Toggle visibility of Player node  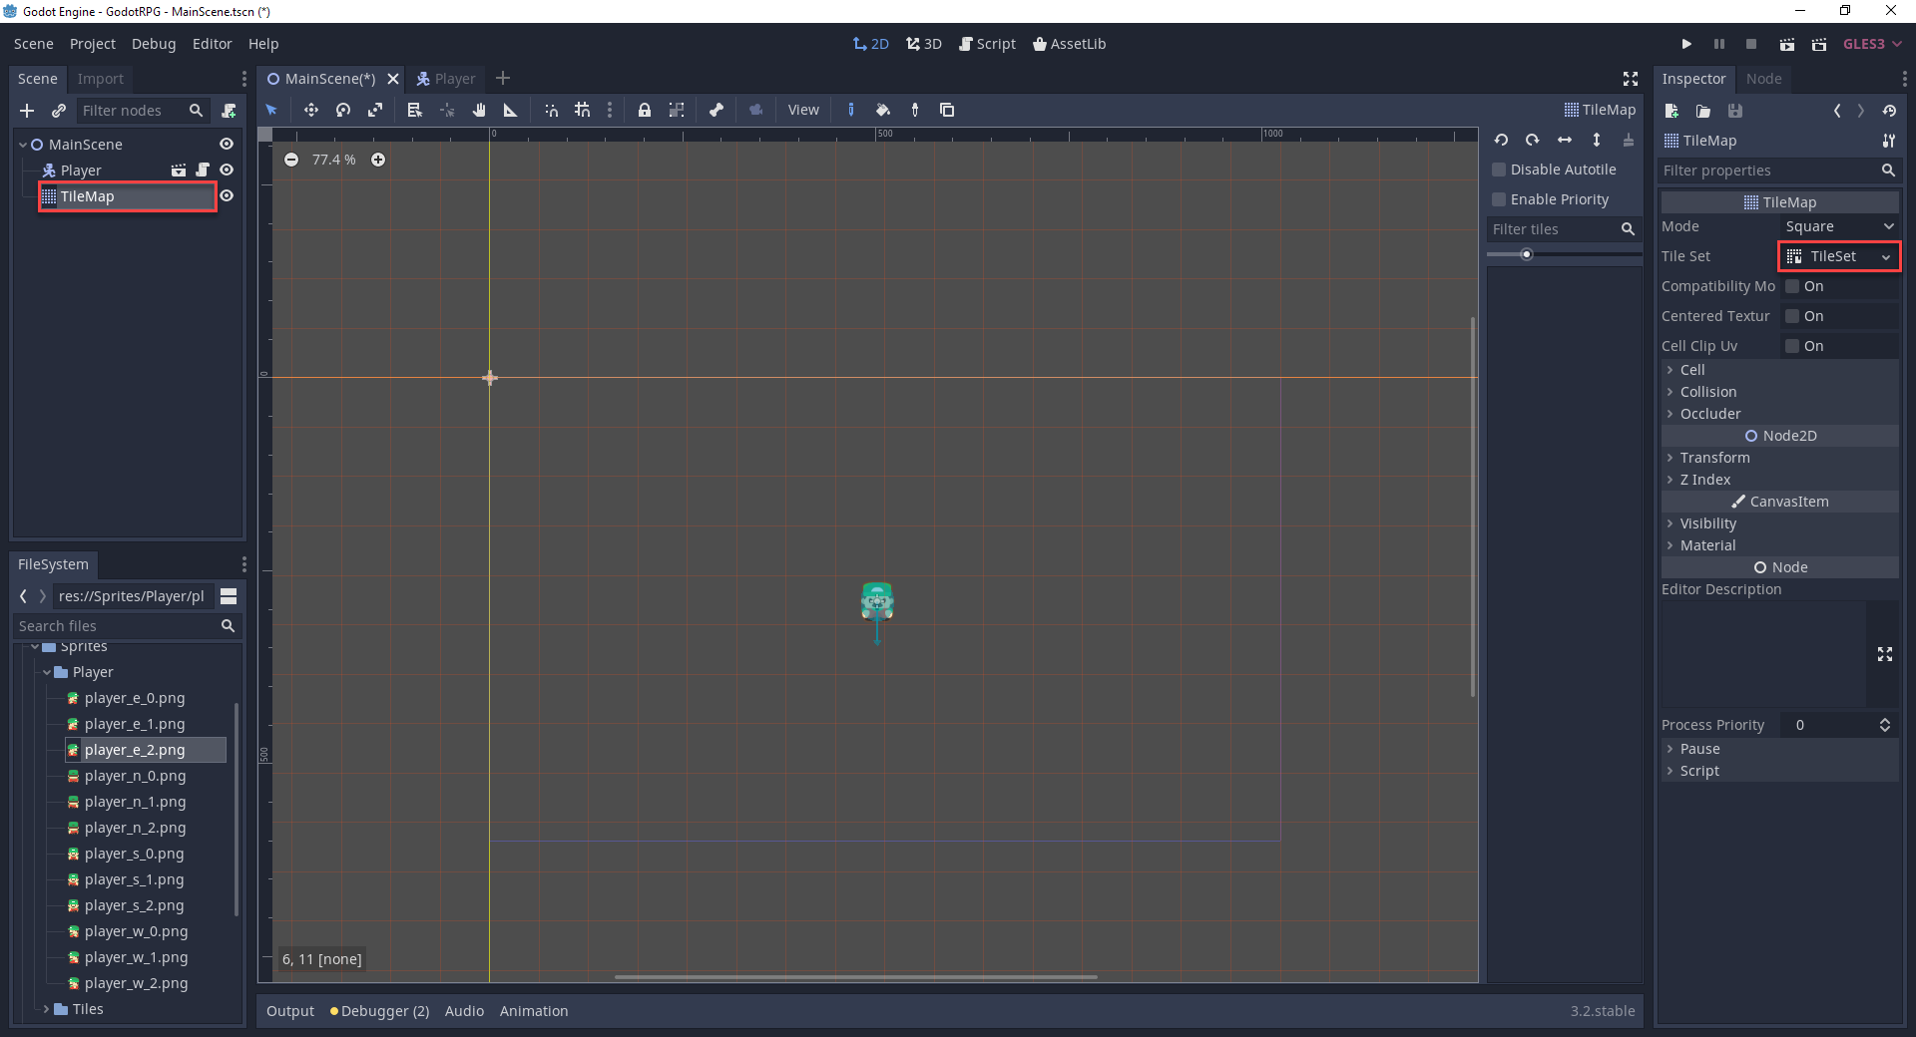[227, 171]
